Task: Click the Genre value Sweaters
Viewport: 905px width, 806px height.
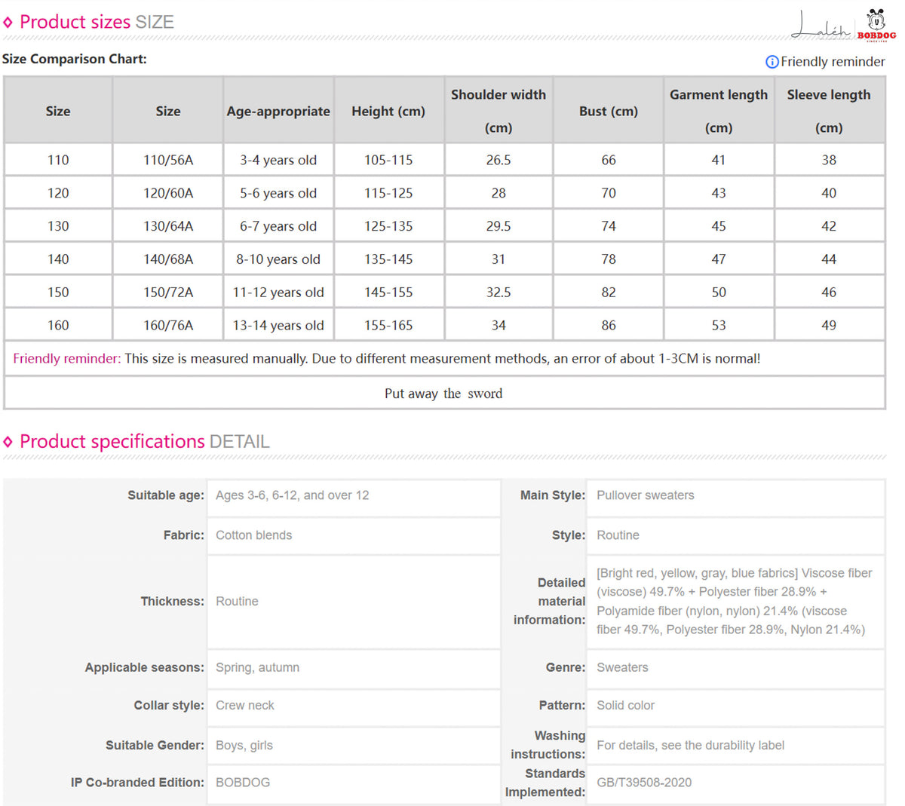Action: (x=622, y=667)
